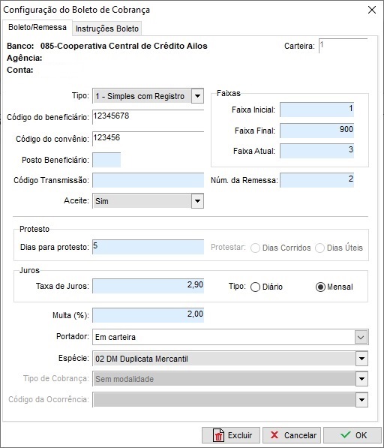Click the Dias para protesto field

148,247
